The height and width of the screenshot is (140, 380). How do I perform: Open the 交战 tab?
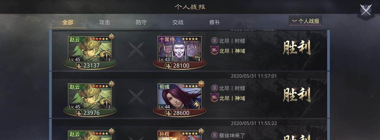tap(178, 22)
